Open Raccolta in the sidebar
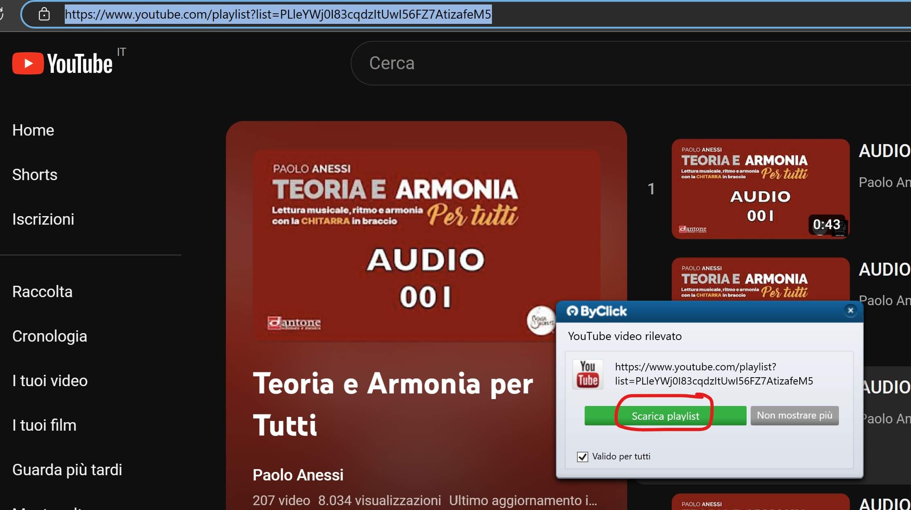This screenshot has width=911, height=510. pyautogui.click(x=43, y=292)
